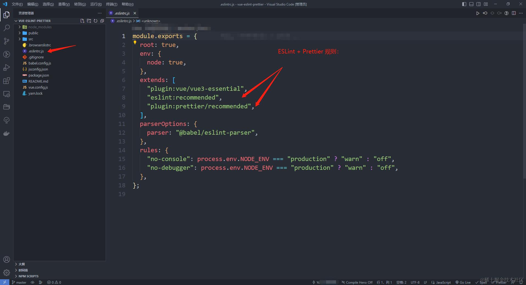Click the New File icon in explorer
526x285 pixels.
point(82,21)
